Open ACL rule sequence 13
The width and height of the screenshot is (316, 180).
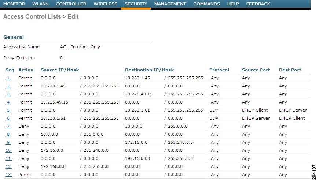(8, 175)
